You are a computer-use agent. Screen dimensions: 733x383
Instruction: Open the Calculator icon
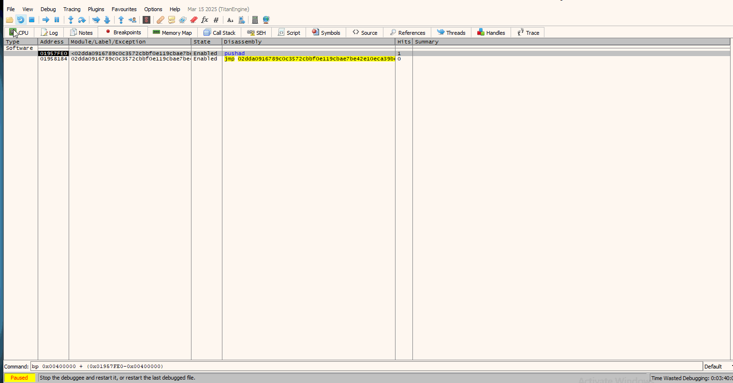(x=255, y=20)
